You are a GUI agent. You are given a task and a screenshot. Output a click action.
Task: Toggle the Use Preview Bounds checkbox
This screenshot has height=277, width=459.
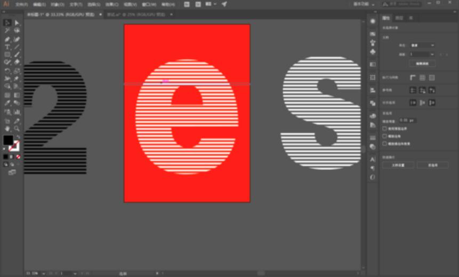[385, 128]
